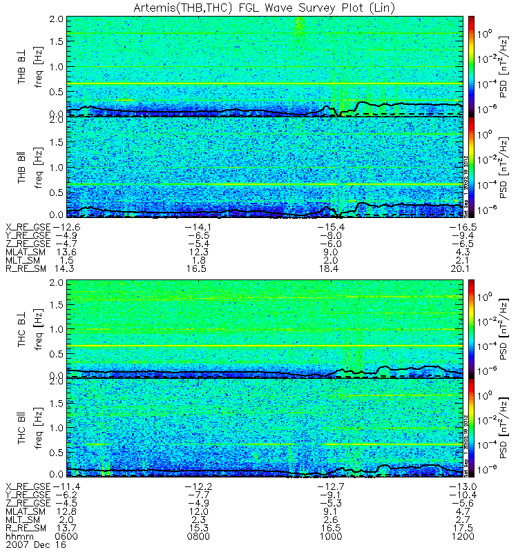Click the THC Y_RE_GSE value -7.7

click(x=198, y=495)
